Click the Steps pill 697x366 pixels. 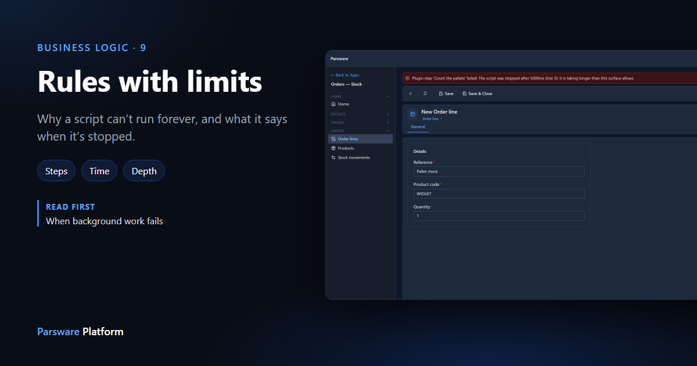pyautogui.click(x=56, y=171)
